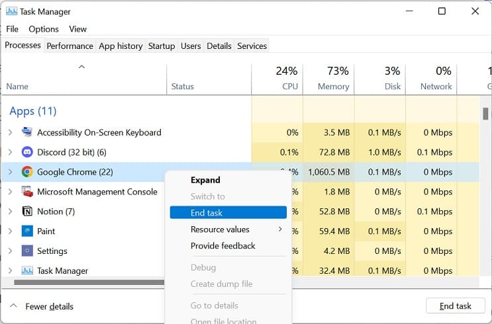Expand the Google Chrome (22) process group
The width and height of the screenshot is (492, 324).
[x=10, y=172]
